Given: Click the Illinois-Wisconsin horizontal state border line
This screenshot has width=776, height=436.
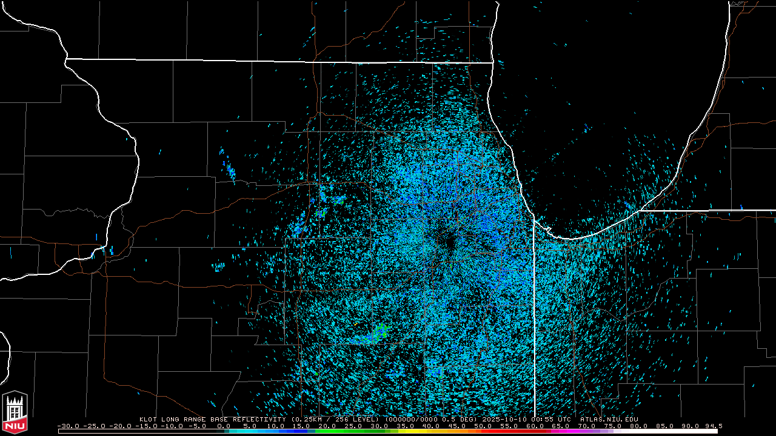Looking at the screenshot, I should click(279, 61).
